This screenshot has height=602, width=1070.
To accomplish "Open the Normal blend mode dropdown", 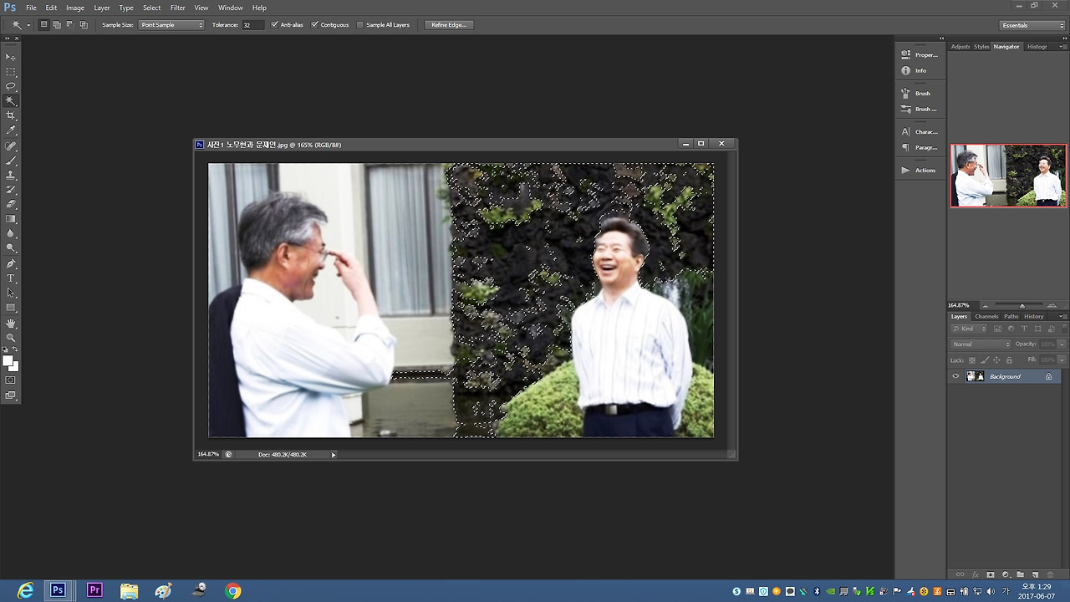I will coord(981,344).
